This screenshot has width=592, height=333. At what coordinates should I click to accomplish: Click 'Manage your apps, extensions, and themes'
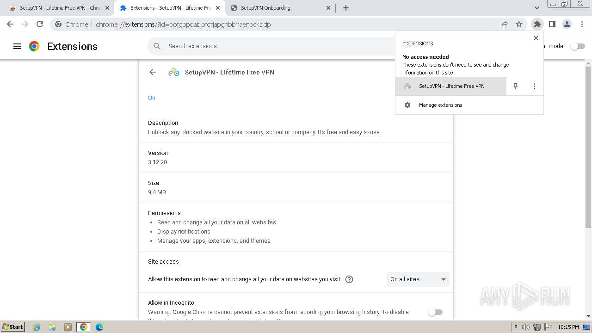point(214,241)
